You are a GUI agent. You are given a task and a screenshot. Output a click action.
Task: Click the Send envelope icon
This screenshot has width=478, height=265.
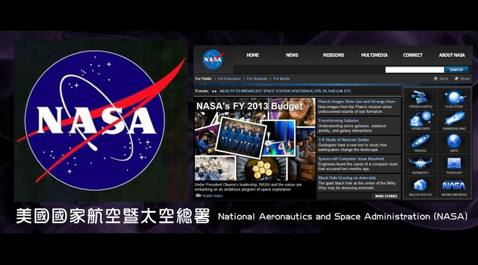pyautogui.click(x=436, y=79)
